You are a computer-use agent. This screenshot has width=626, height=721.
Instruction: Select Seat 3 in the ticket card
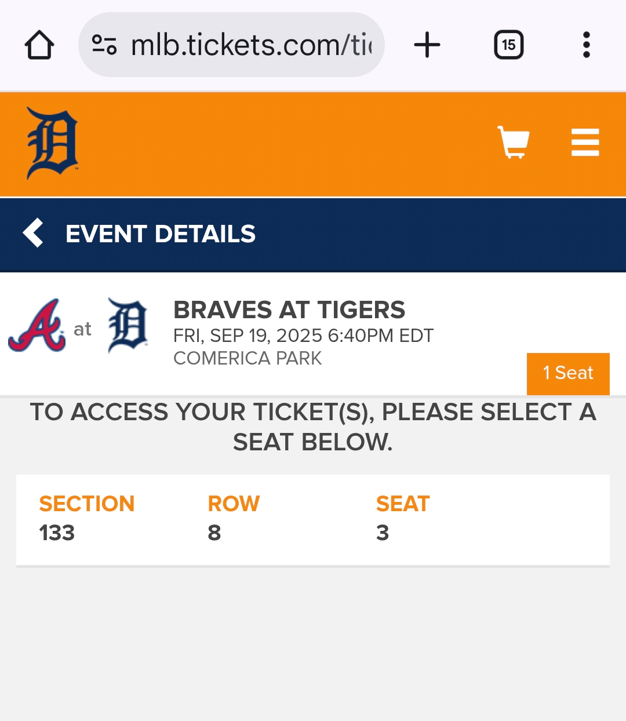(x=402, y=519)
